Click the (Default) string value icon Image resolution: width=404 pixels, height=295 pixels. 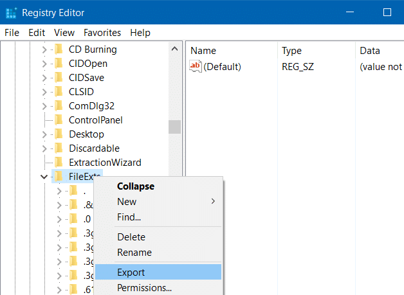pyautogui.click(x=196, y=66)
